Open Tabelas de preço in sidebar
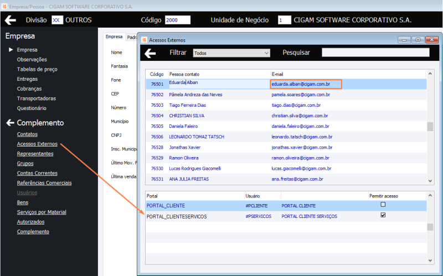The width and height of the screenshot is (443, 276). (37, 69)
